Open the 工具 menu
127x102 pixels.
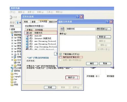[50, 12]
